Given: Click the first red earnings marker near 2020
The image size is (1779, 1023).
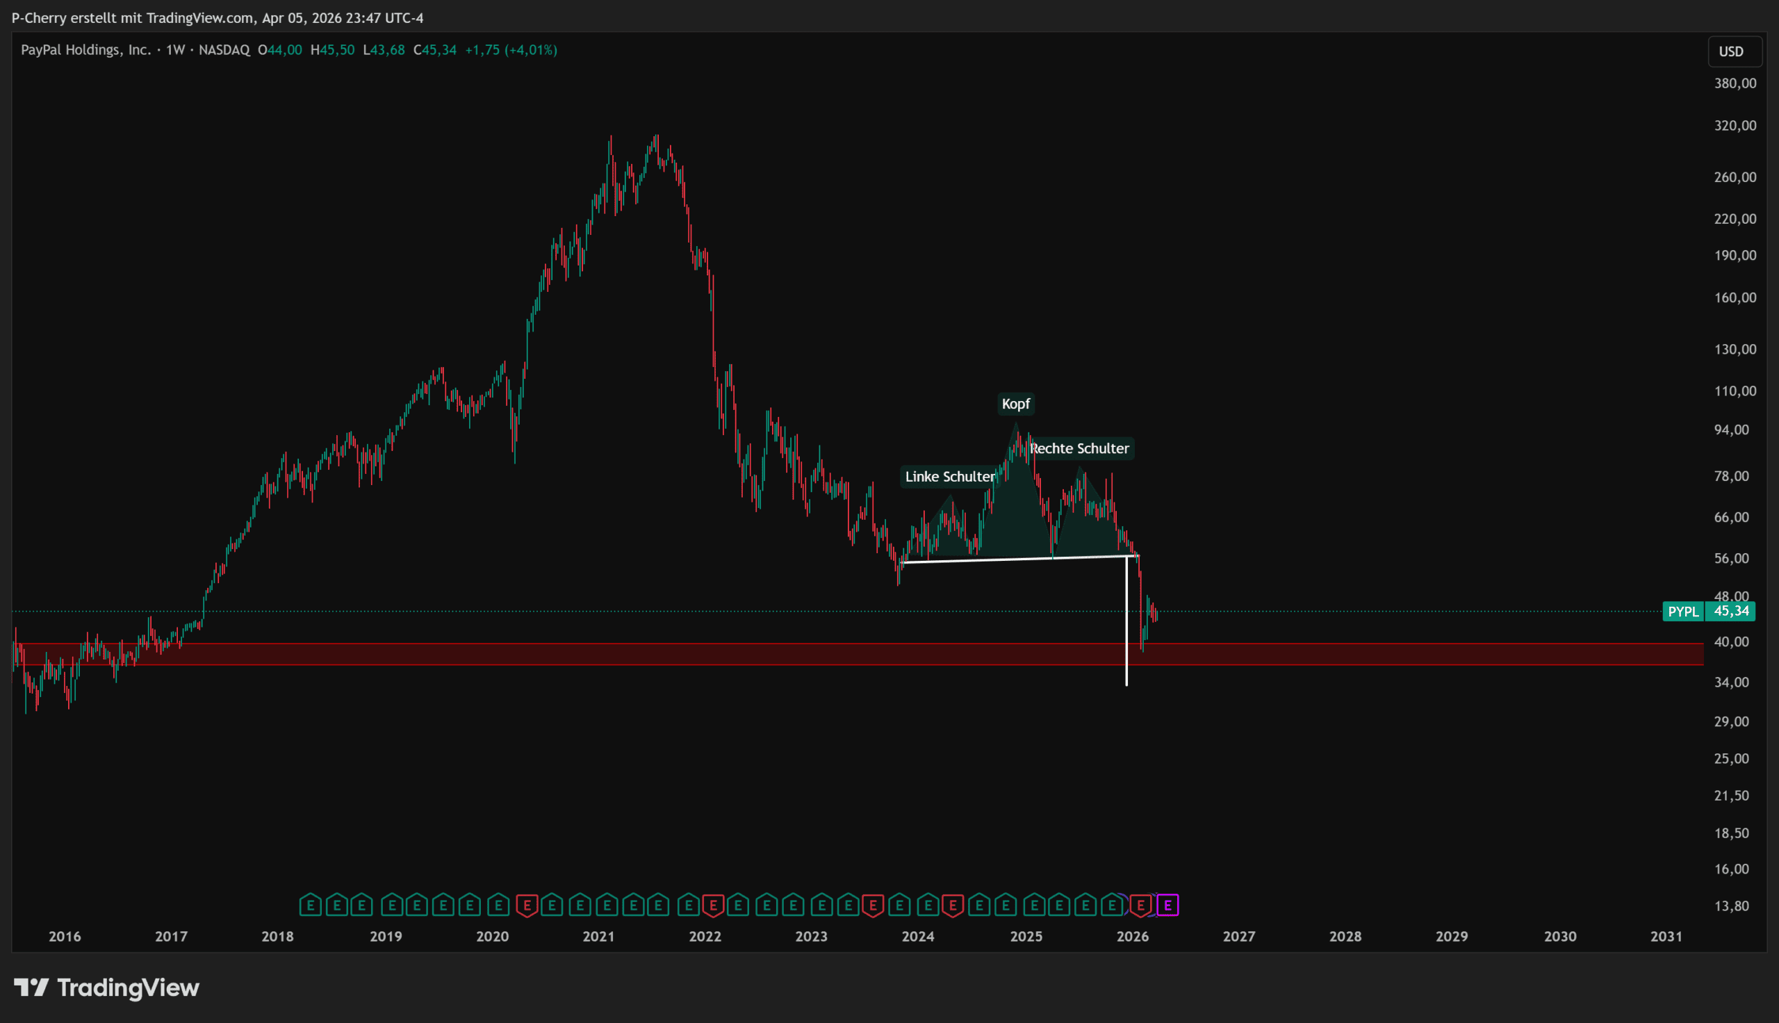Looking at the screenshot, I should 527,905.
